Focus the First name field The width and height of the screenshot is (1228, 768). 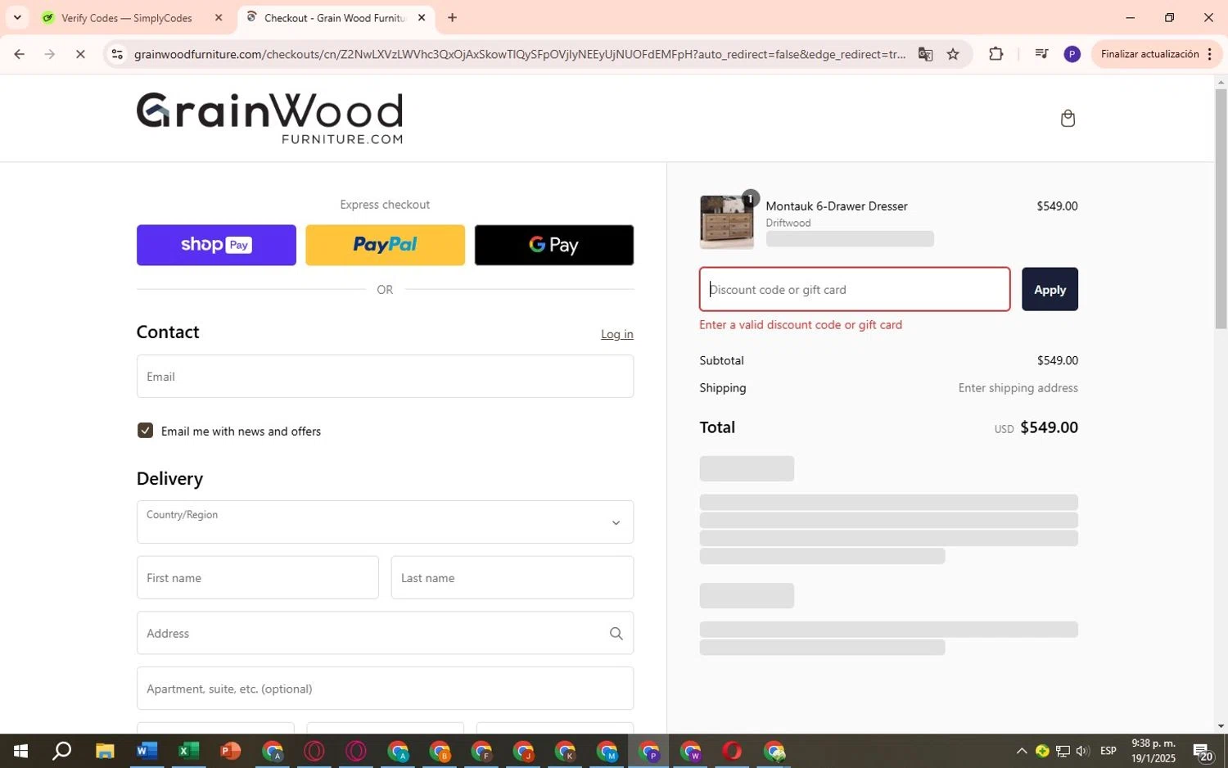[x=257, y=578]
